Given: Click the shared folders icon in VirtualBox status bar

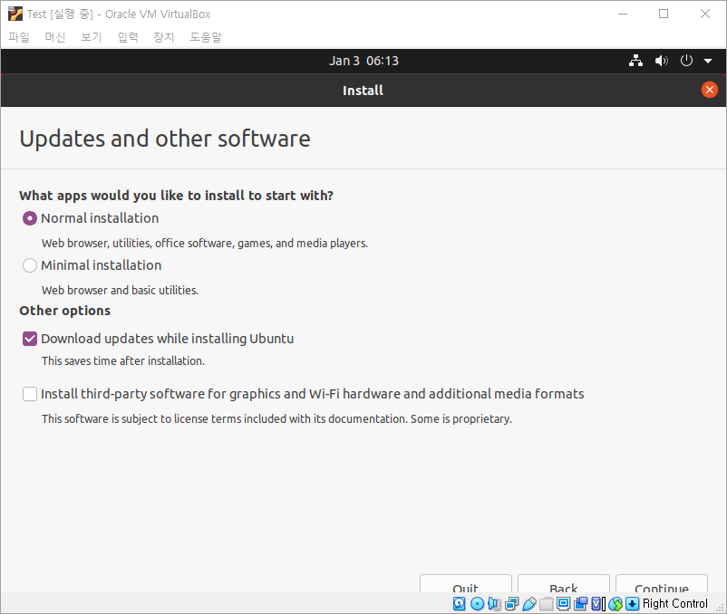Looking at the screenshot, I should point(547,603).
